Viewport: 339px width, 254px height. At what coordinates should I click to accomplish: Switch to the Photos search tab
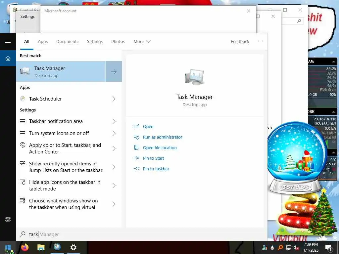[x=118, y=41]
